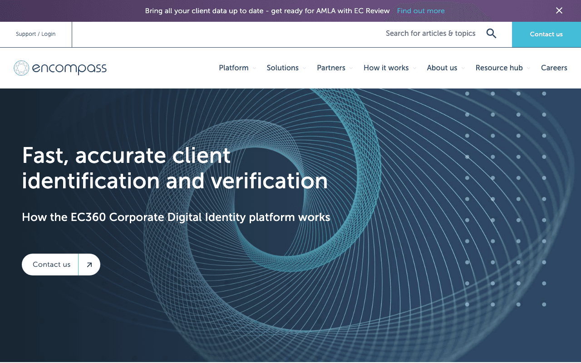This screenshot has height=363, width=581.
Task: Open the Platform nav item
Action: pos(234,68)
